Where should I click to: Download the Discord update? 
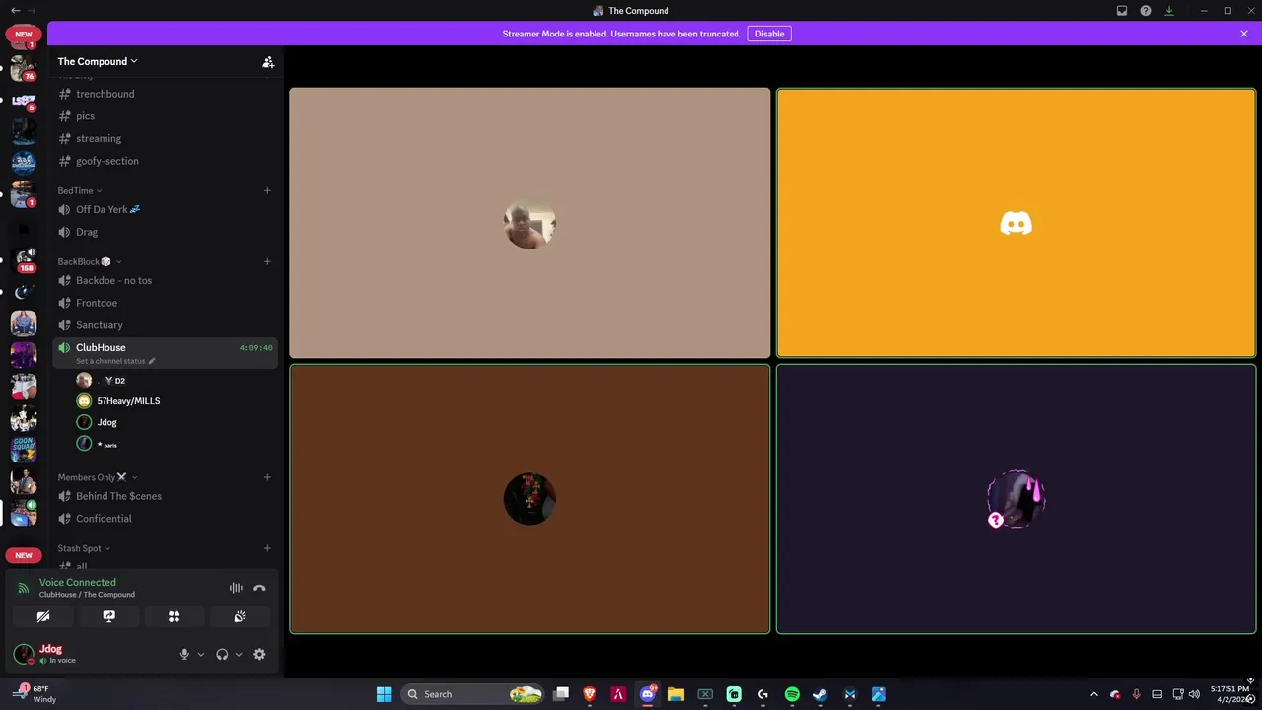tap(1169, 11)
